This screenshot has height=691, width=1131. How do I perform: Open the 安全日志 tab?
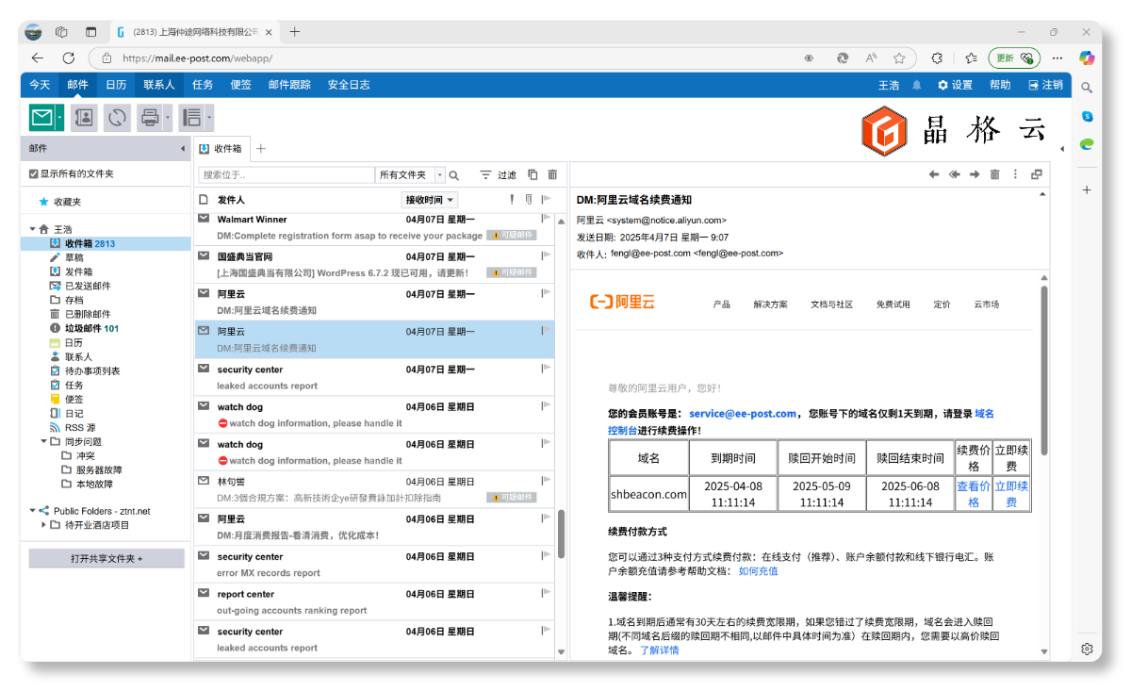349,85
